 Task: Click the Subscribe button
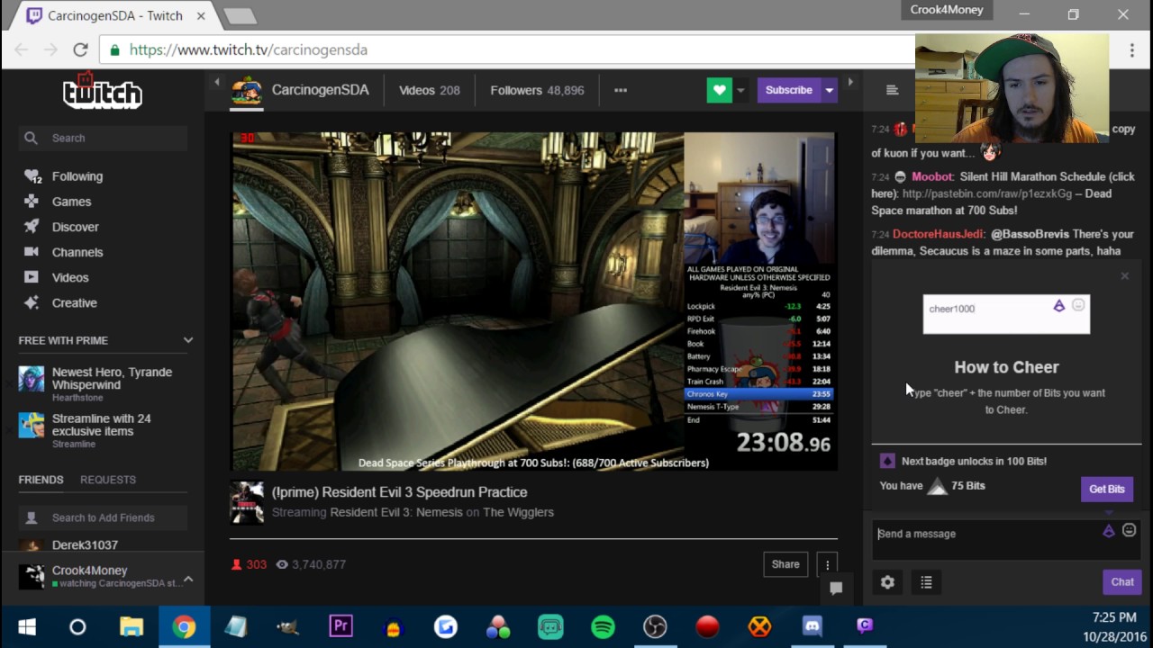click(788, 90)
